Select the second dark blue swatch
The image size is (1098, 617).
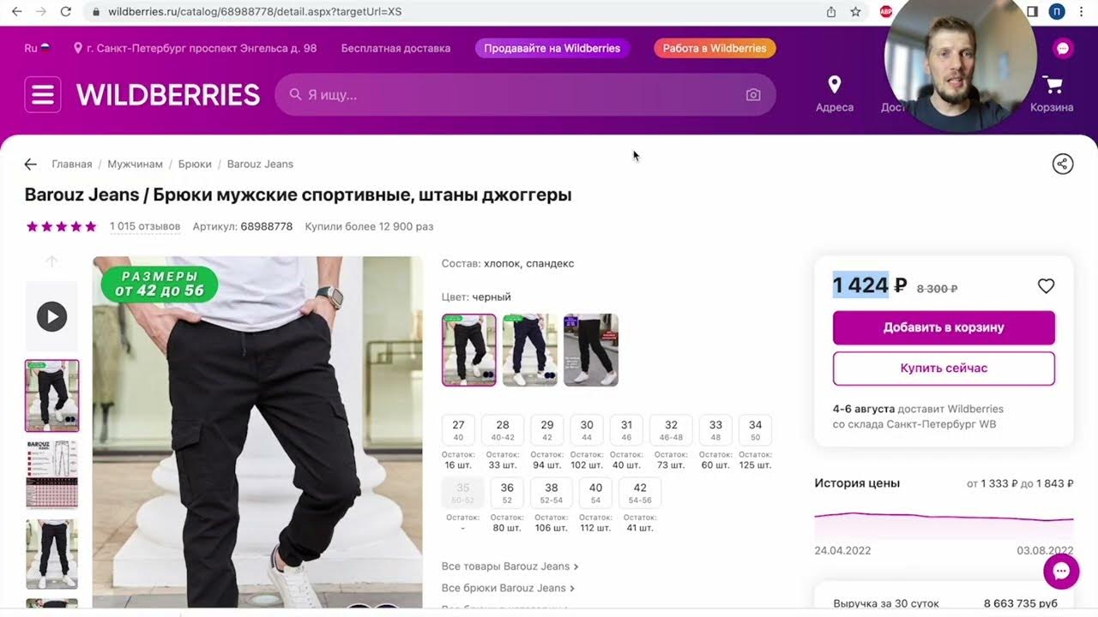(x=530, y=350)
